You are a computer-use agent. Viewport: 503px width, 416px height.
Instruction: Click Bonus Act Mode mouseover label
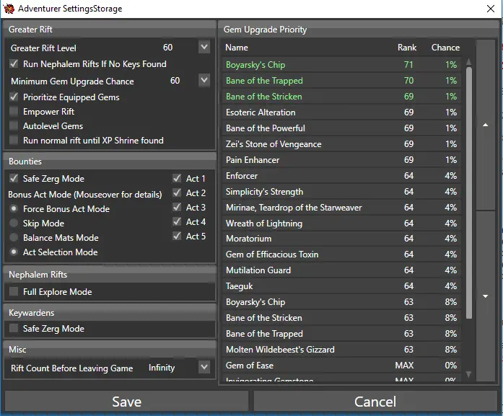pos(85,195)
